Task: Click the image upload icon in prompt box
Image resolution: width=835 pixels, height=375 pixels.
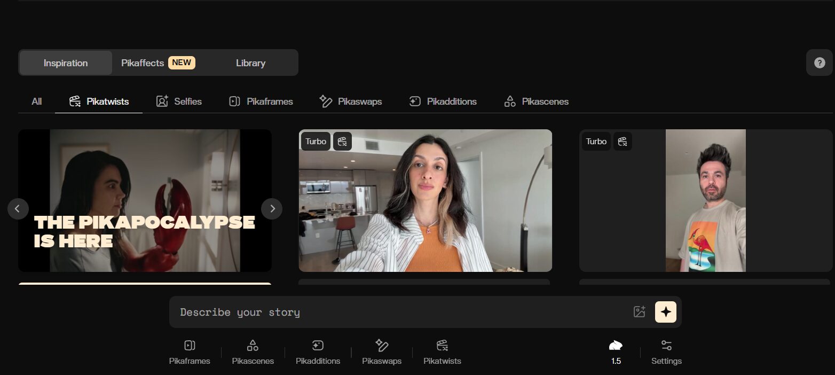Action: click(x=639, y=312)
